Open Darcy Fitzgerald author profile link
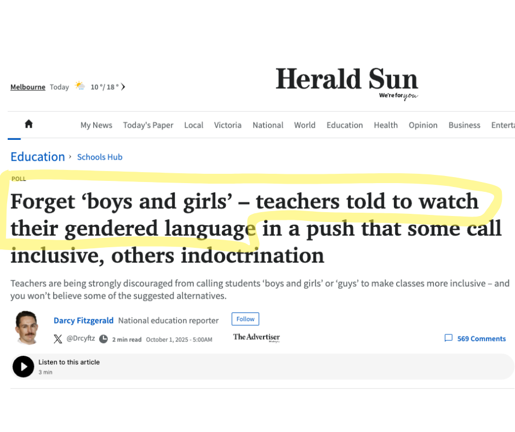 (x=83, y=320)
